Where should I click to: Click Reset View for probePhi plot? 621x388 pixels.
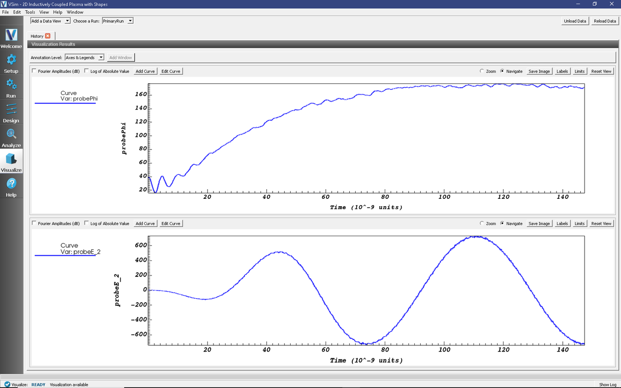(601, 71)
